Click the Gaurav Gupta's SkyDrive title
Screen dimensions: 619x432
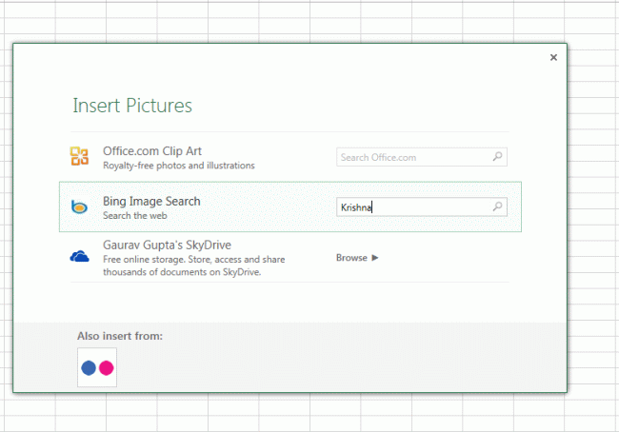tap(167, 245)
